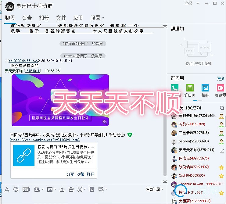Click the group apps page indicator dots
226x204 pixels.
[197, 100]
